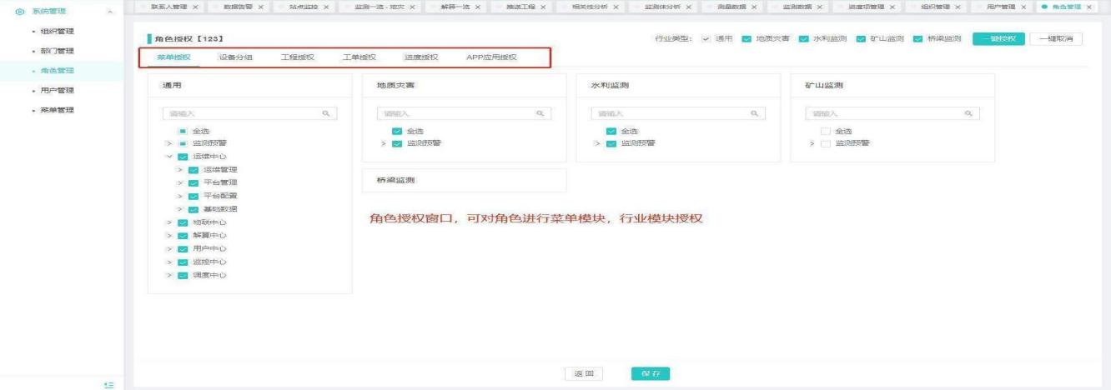The image size is (1111, 390).
Task: Switch to the 设备分组 tab
Action: [235, 57]
